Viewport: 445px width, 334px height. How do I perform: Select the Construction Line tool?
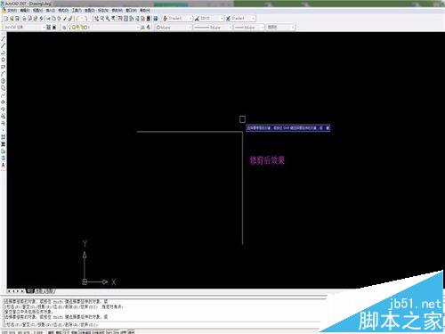[4, 45]
